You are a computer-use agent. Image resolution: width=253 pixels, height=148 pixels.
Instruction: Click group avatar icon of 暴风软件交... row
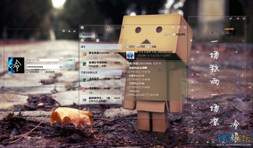pyautogui.click(x=84, y=99)
